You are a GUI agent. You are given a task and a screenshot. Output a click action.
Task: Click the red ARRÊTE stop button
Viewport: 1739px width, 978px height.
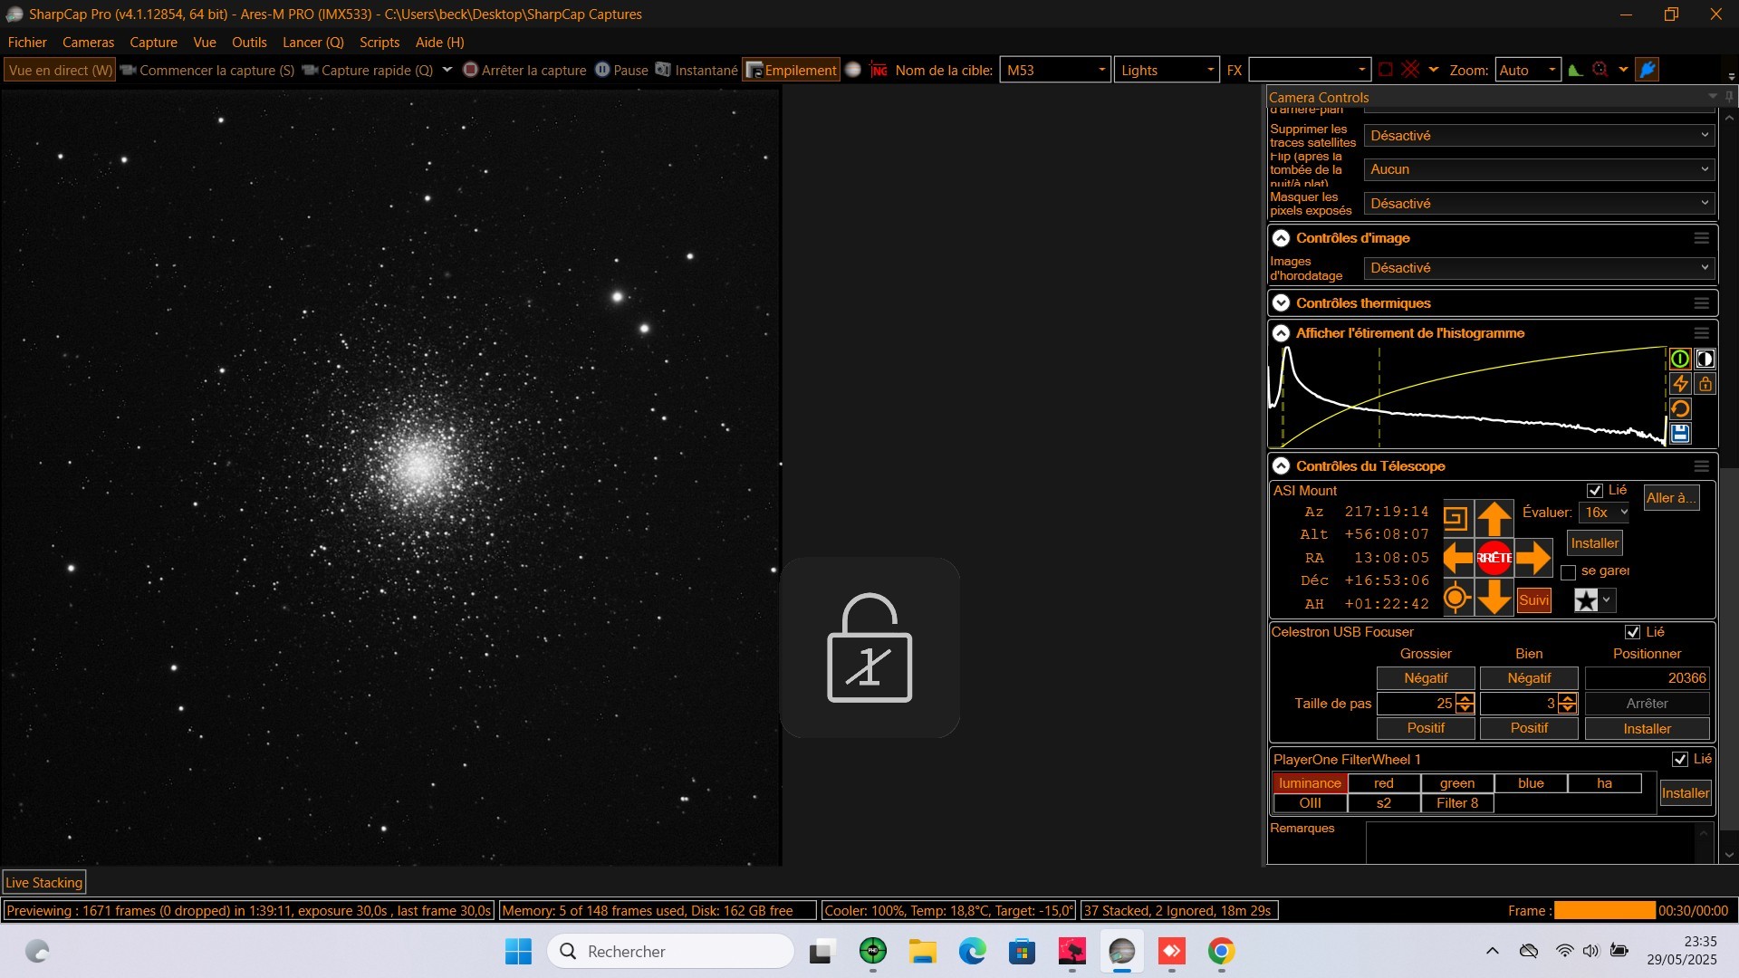[1494, 558]
